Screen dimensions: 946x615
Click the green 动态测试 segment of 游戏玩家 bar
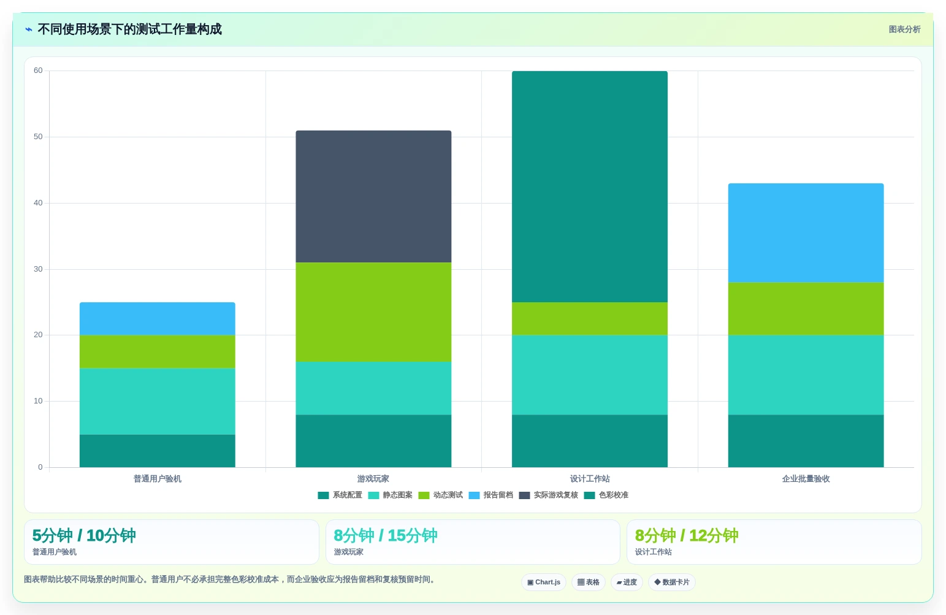(x=373, y=313)
